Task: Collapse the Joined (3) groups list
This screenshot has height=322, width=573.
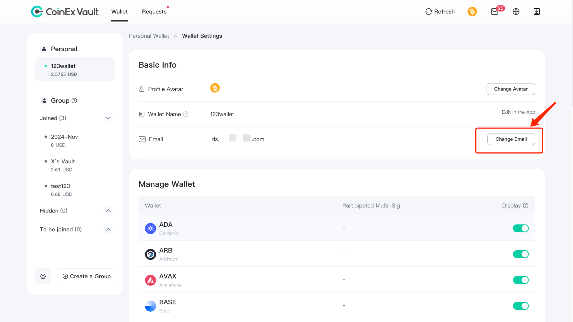Action: tap(108, 118)
